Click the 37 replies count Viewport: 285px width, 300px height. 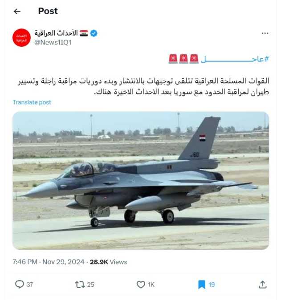click(30, 284)
